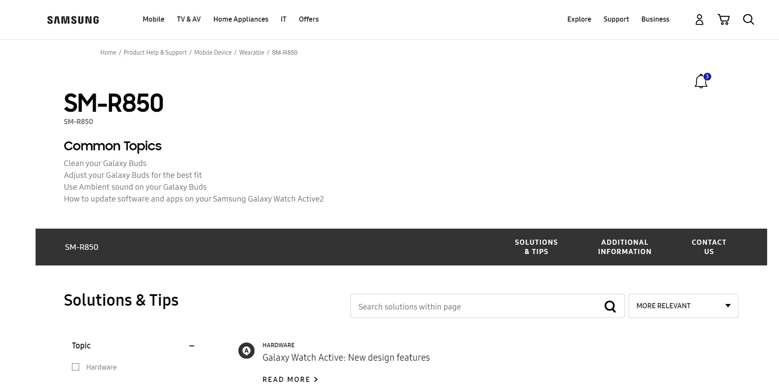Click the solutions search magnifier button
This screenshot has width=779, height=384.
pos(610,306)
